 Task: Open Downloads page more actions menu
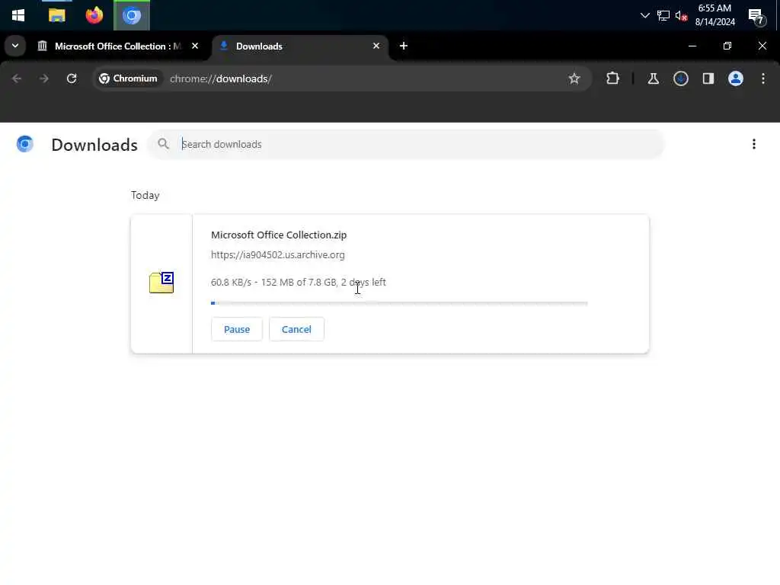pyautogui.click(x=754, y=144)
